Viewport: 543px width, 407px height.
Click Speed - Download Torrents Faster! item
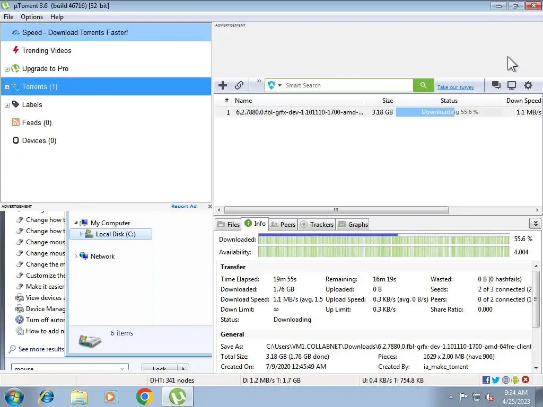tap(106, 32)
